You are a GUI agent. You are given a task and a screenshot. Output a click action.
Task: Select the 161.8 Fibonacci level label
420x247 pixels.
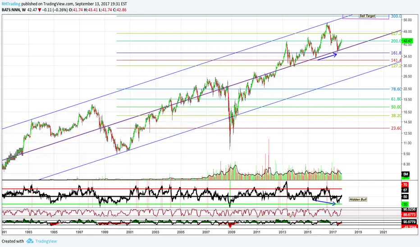coord(396,53)
